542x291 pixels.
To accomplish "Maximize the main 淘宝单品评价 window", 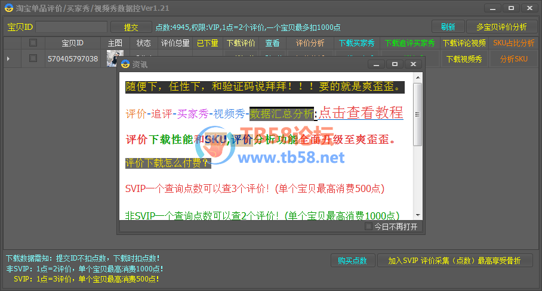I will pyautogui.click(x=511, y=8).
